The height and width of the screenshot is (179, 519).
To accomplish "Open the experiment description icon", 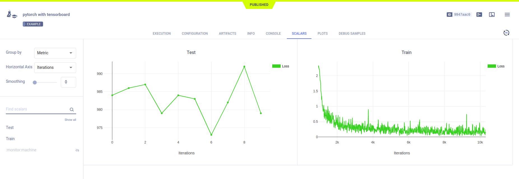I will [x=479, y=15].
